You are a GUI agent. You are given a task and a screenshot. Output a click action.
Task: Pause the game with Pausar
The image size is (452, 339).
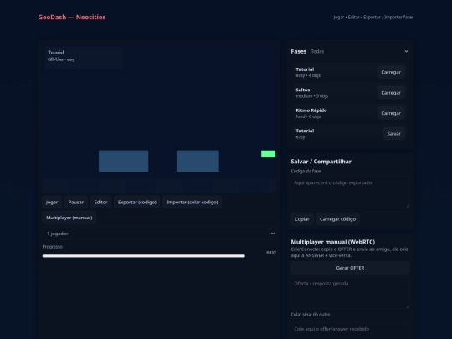(76, 202)
